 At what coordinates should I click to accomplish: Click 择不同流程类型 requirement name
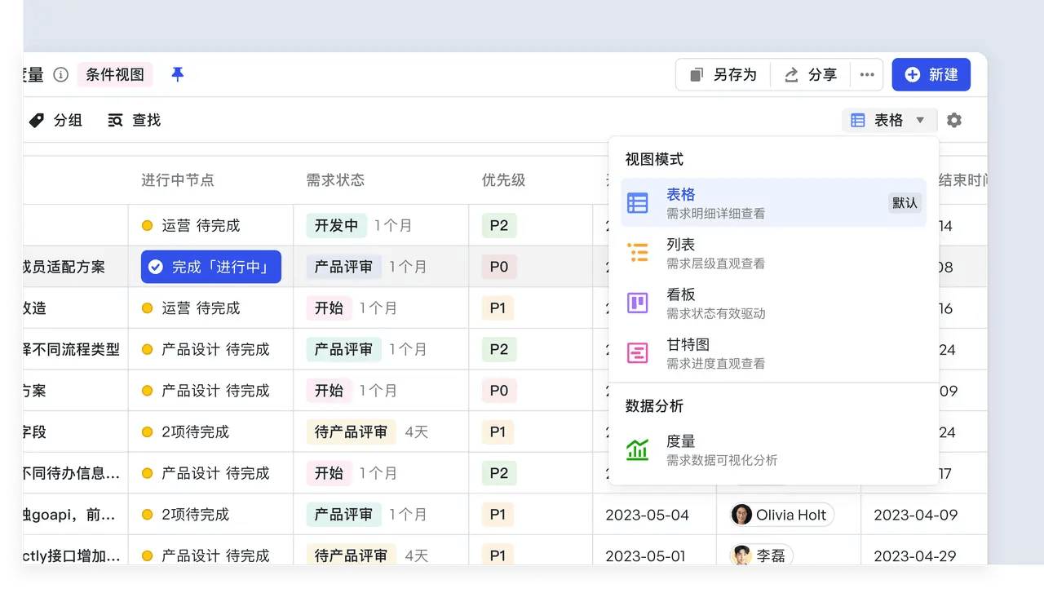click(x=72, y=349)
